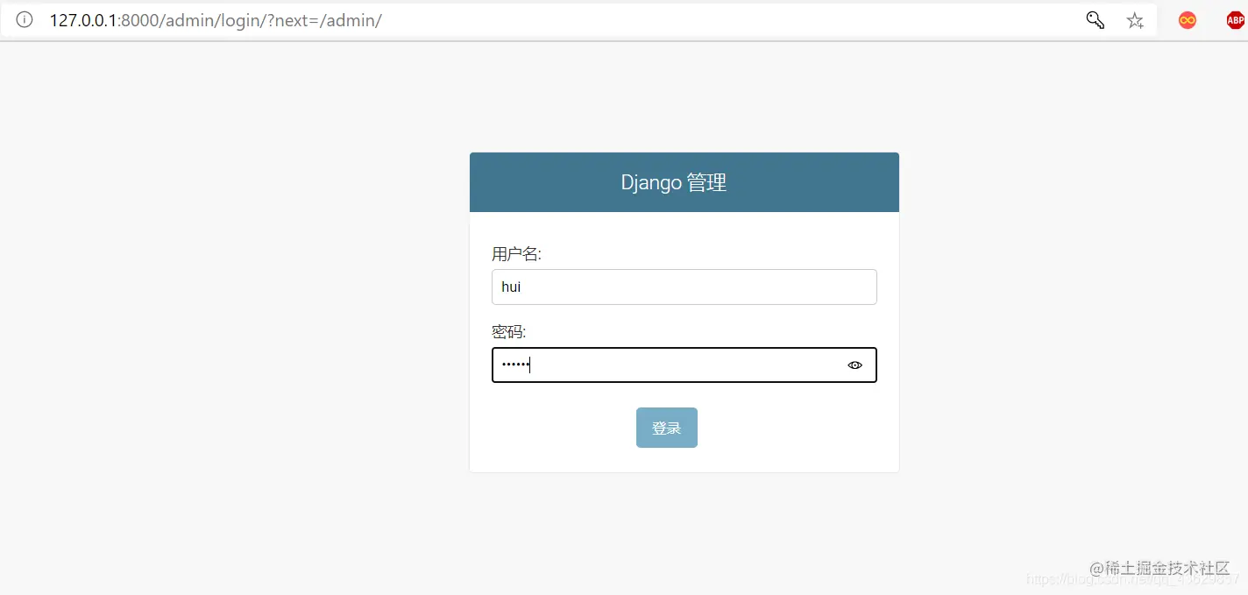
Task: Click the address bar URL text
Action: [216, 20]
